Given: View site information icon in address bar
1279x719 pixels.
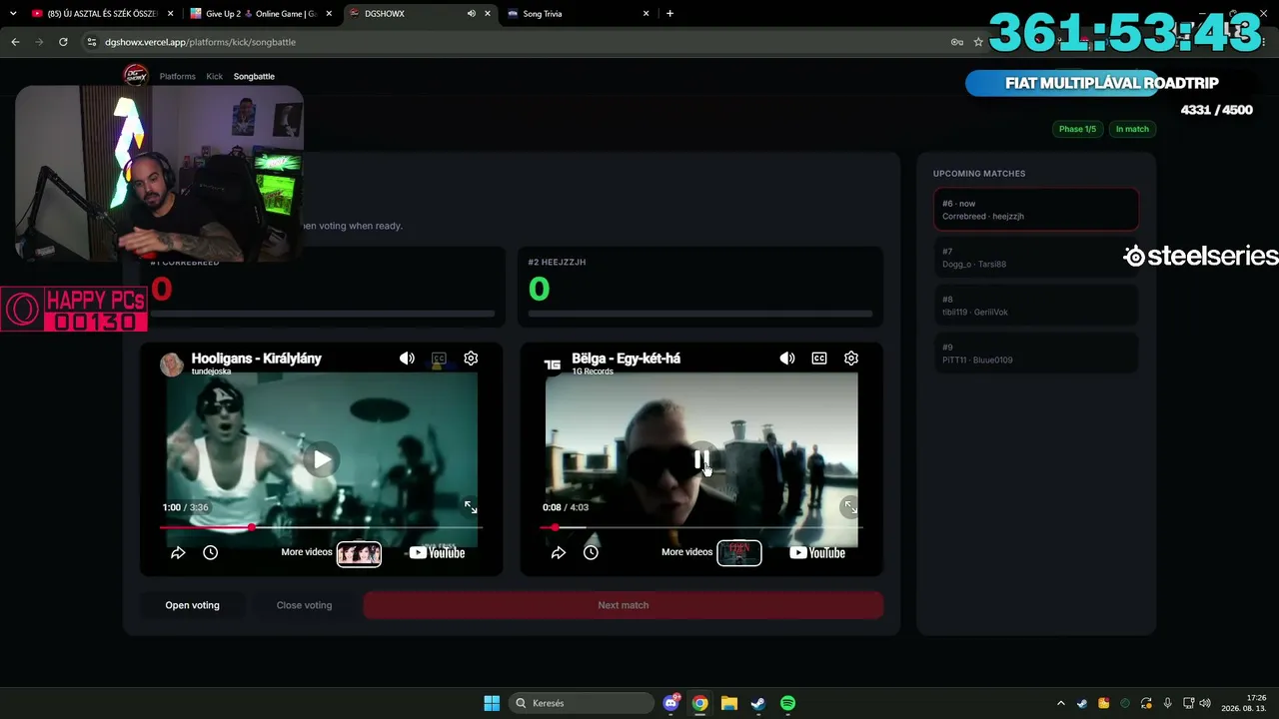Looking at the screenshot, I should (92, 42).
